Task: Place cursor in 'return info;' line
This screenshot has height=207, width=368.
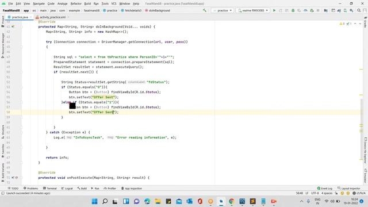Action: (57, 158)
